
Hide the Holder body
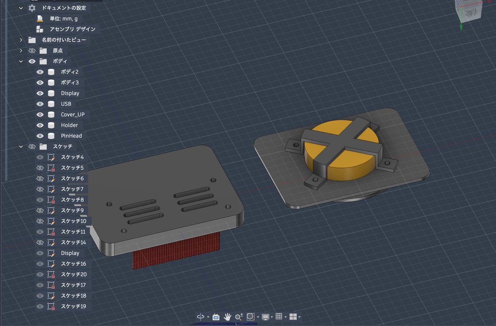40,125
